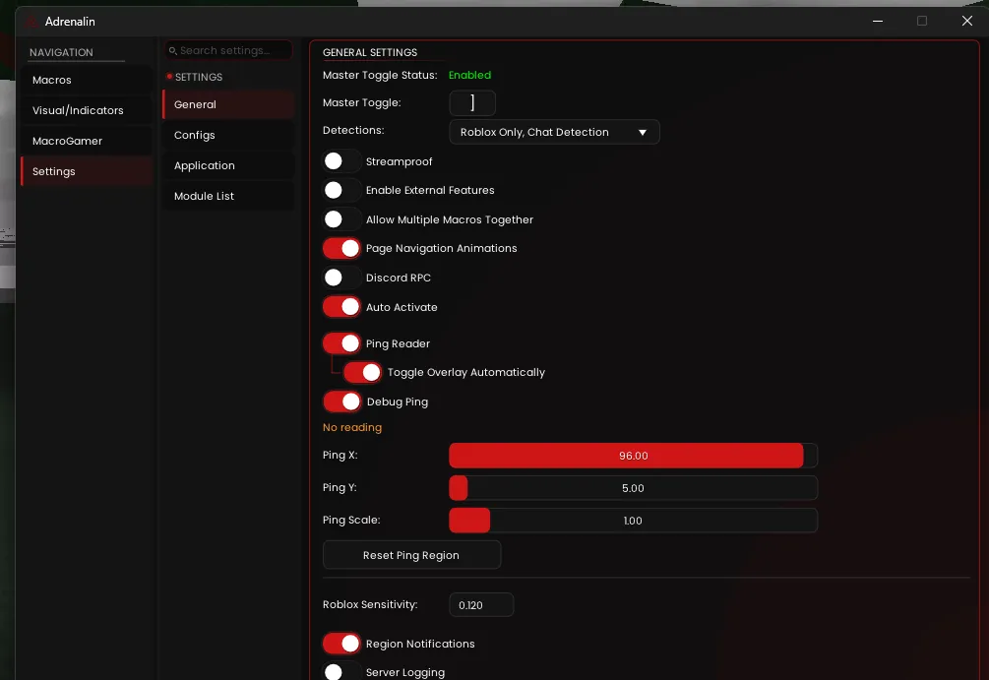Disable Page Navigation Animations switch
Screen dimensions: 989x680
(x=341, y=248)
